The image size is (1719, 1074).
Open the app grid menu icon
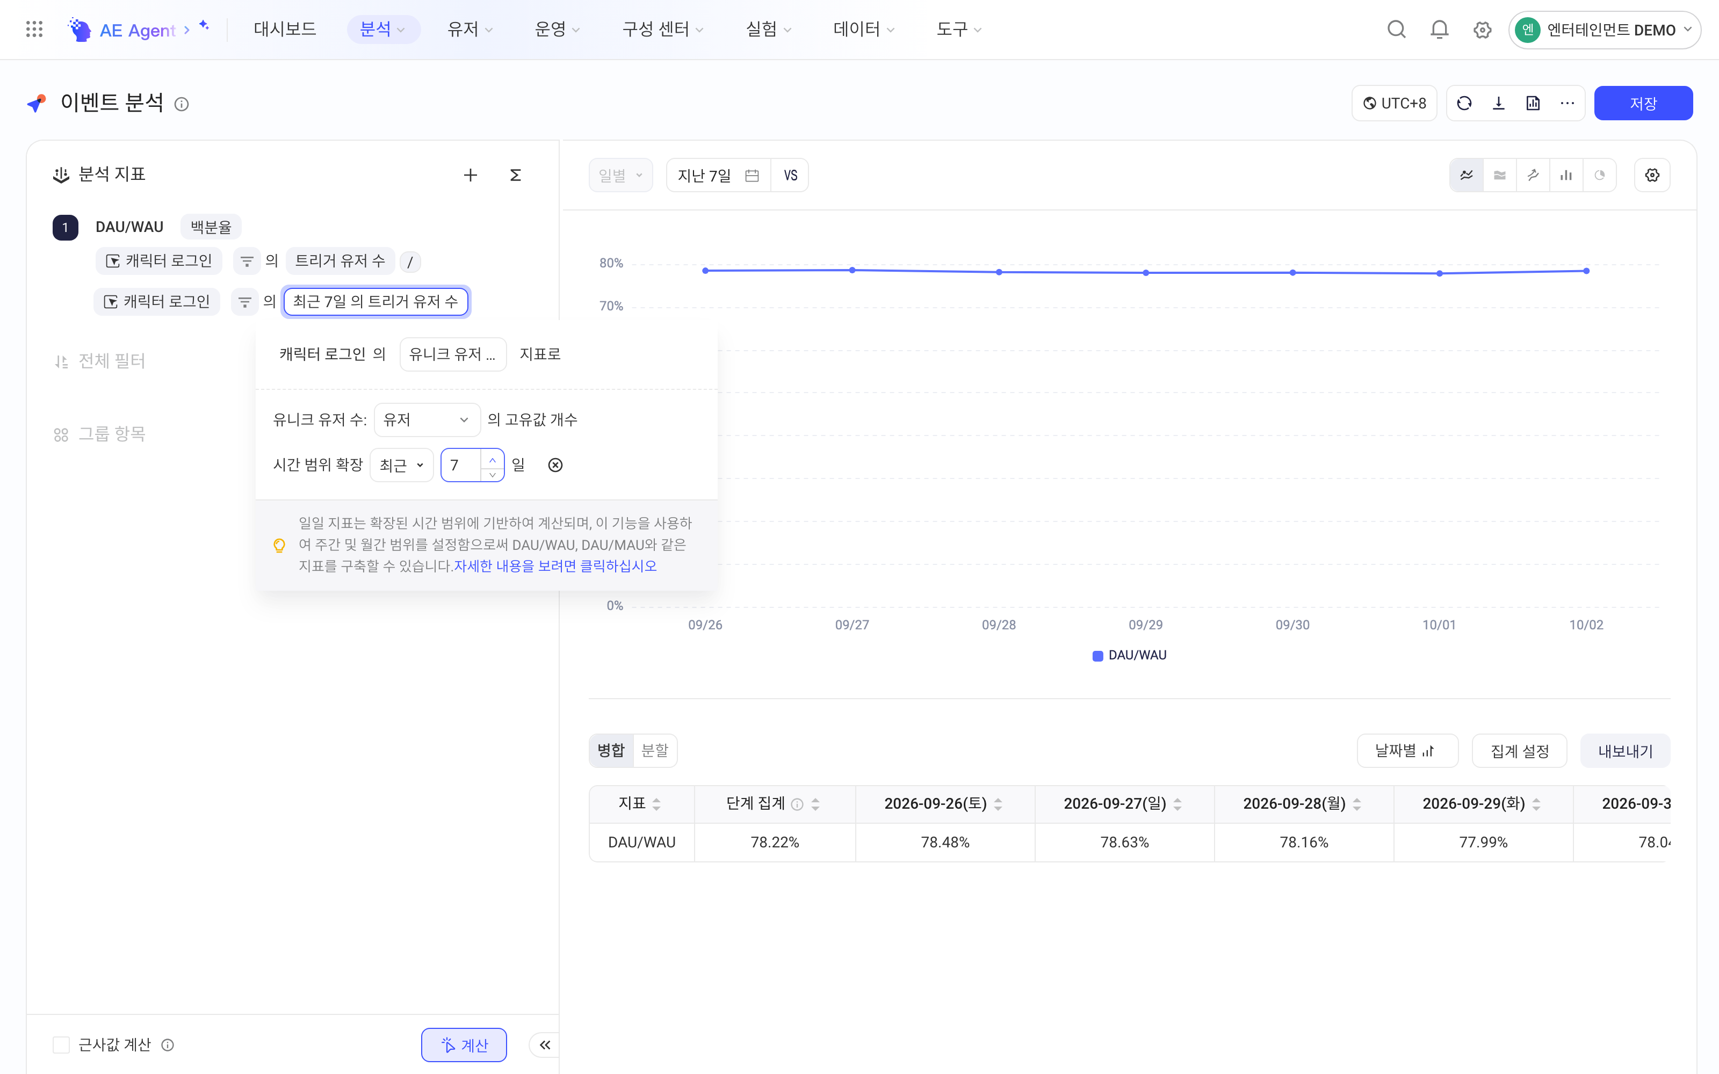pos(34,29)
